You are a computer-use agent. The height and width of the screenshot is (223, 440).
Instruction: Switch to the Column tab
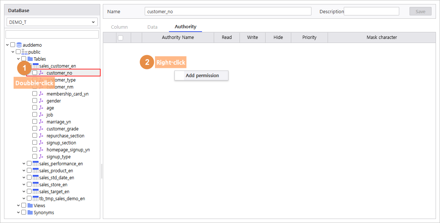119,27
